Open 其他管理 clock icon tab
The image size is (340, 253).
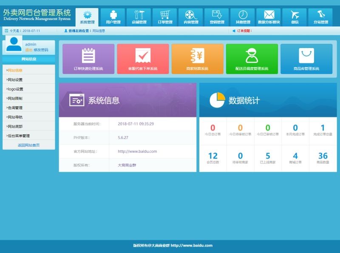click(243, 17)
